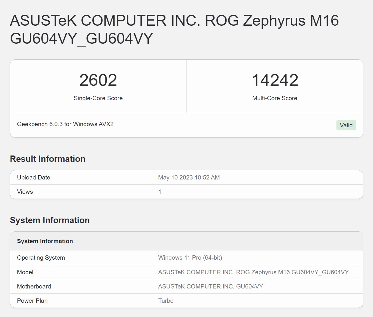Click the Motherboard row label
373x317 pixels.
(x=34, y=286)
